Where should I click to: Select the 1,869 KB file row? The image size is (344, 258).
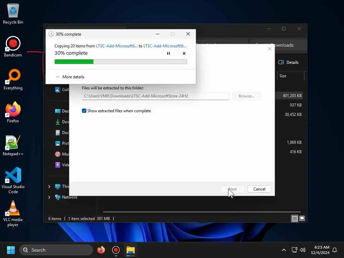point(289,142)
